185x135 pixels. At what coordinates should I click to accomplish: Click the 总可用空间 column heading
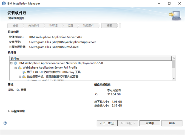114,90
